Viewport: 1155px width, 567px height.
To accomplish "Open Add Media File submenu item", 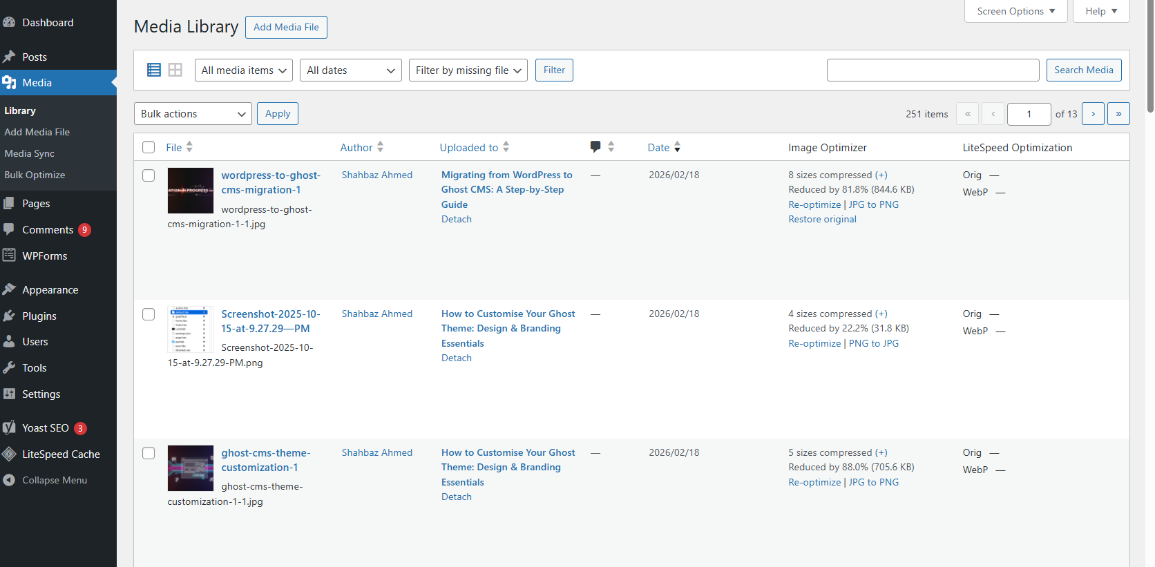I will [x=37, y=132].
